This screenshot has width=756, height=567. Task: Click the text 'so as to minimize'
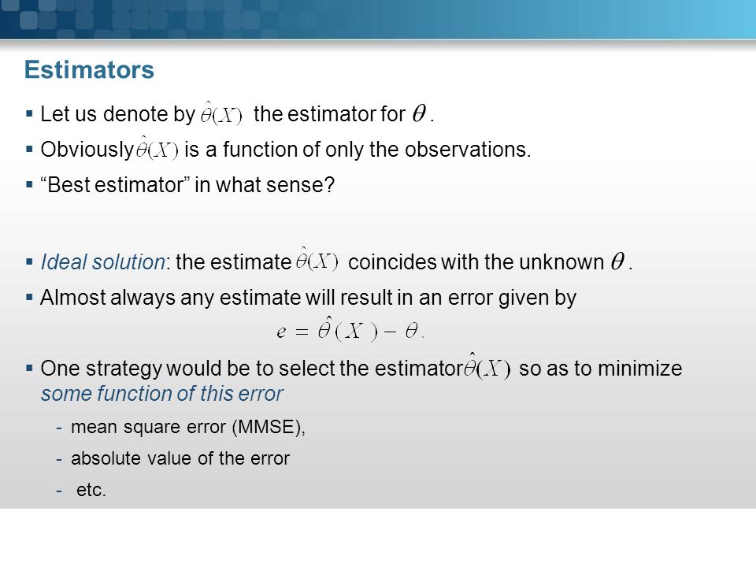pyautogui.click(x=600, y=369)
